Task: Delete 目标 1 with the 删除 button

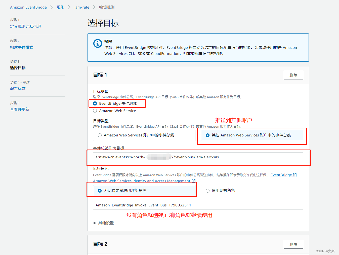Action: pyautogui.click(x=293, y=75)
